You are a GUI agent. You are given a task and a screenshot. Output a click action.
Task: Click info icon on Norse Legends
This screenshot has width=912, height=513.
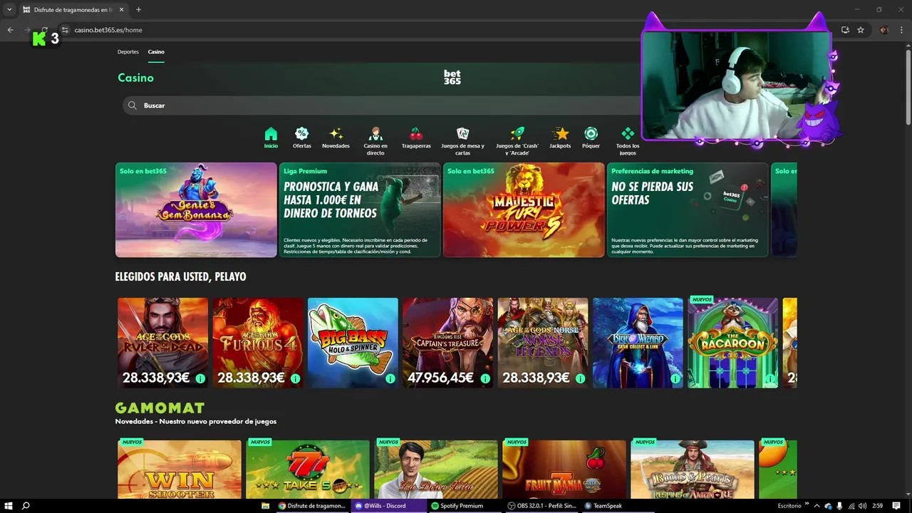[x=580, y=378]
